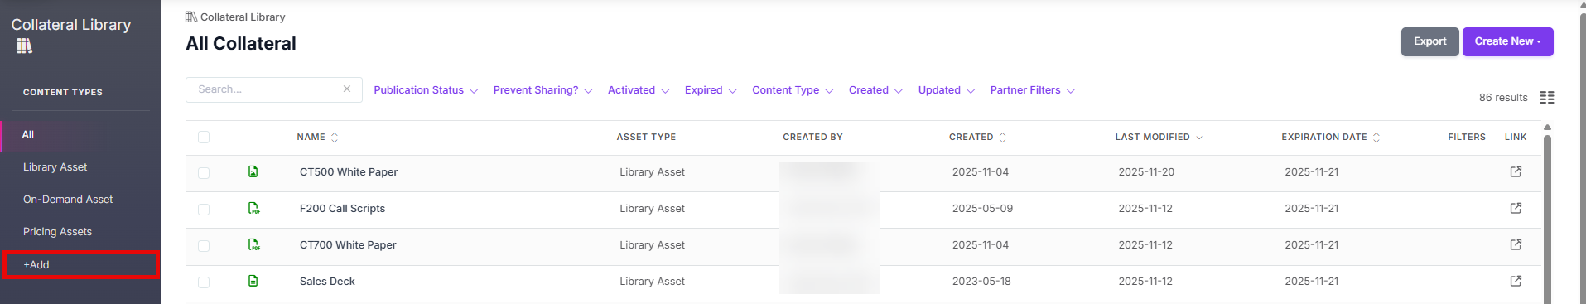Viewport: 1586px width, 304px height.
Task: Expand the Prevent Sharing? filter
Action: point(542,90)
